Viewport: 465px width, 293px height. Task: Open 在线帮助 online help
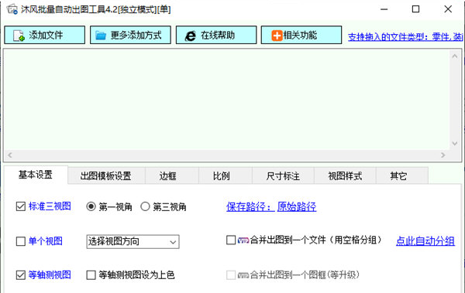click(216, 35)
